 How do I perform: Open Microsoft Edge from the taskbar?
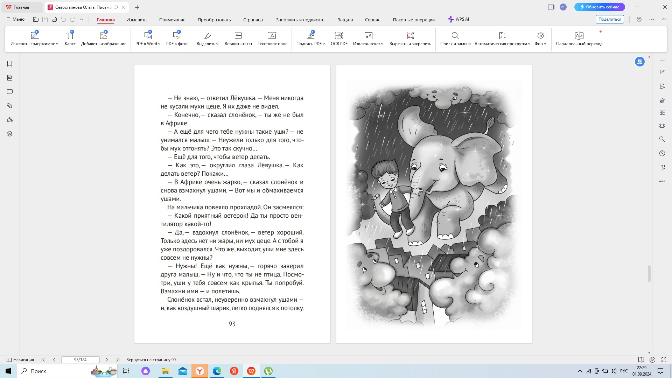[217, 371]
